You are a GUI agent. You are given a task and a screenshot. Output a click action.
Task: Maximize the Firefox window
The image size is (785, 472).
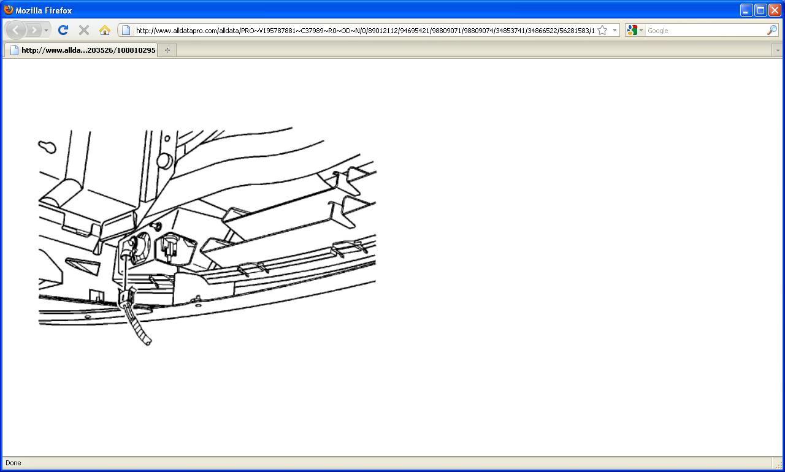pyautogui.click(x=760, y=10)
